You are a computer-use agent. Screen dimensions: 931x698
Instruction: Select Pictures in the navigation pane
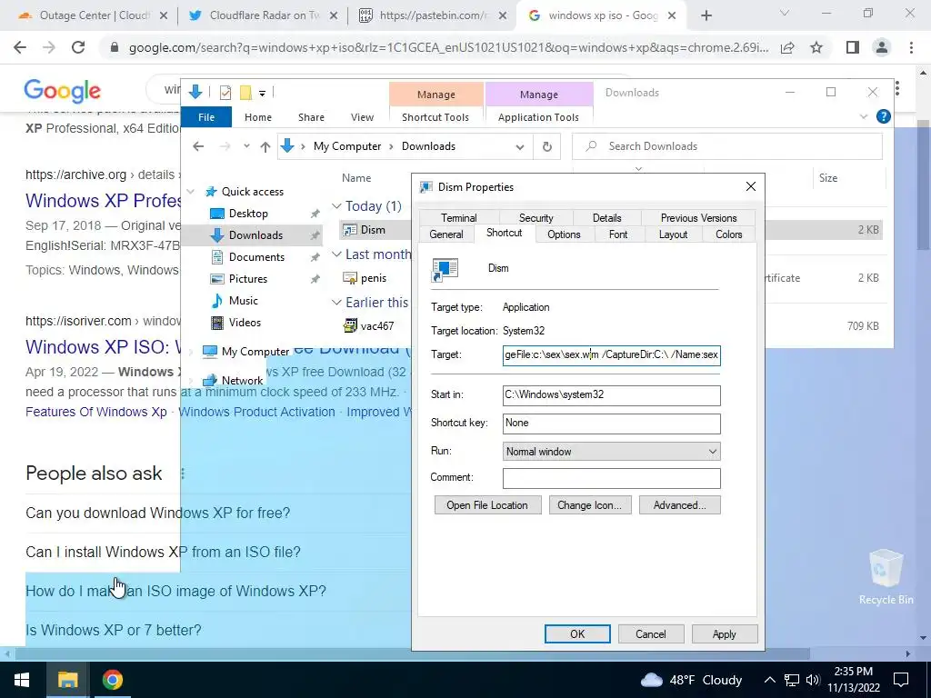248,278
